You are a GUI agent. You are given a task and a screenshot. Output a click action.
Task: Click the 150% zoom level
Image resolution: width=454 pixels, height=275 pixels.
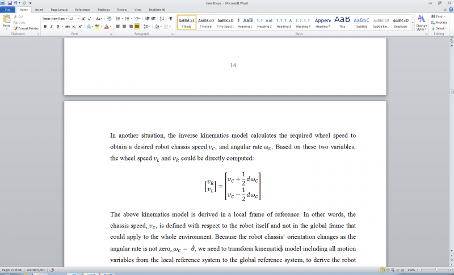click(411, 270)
